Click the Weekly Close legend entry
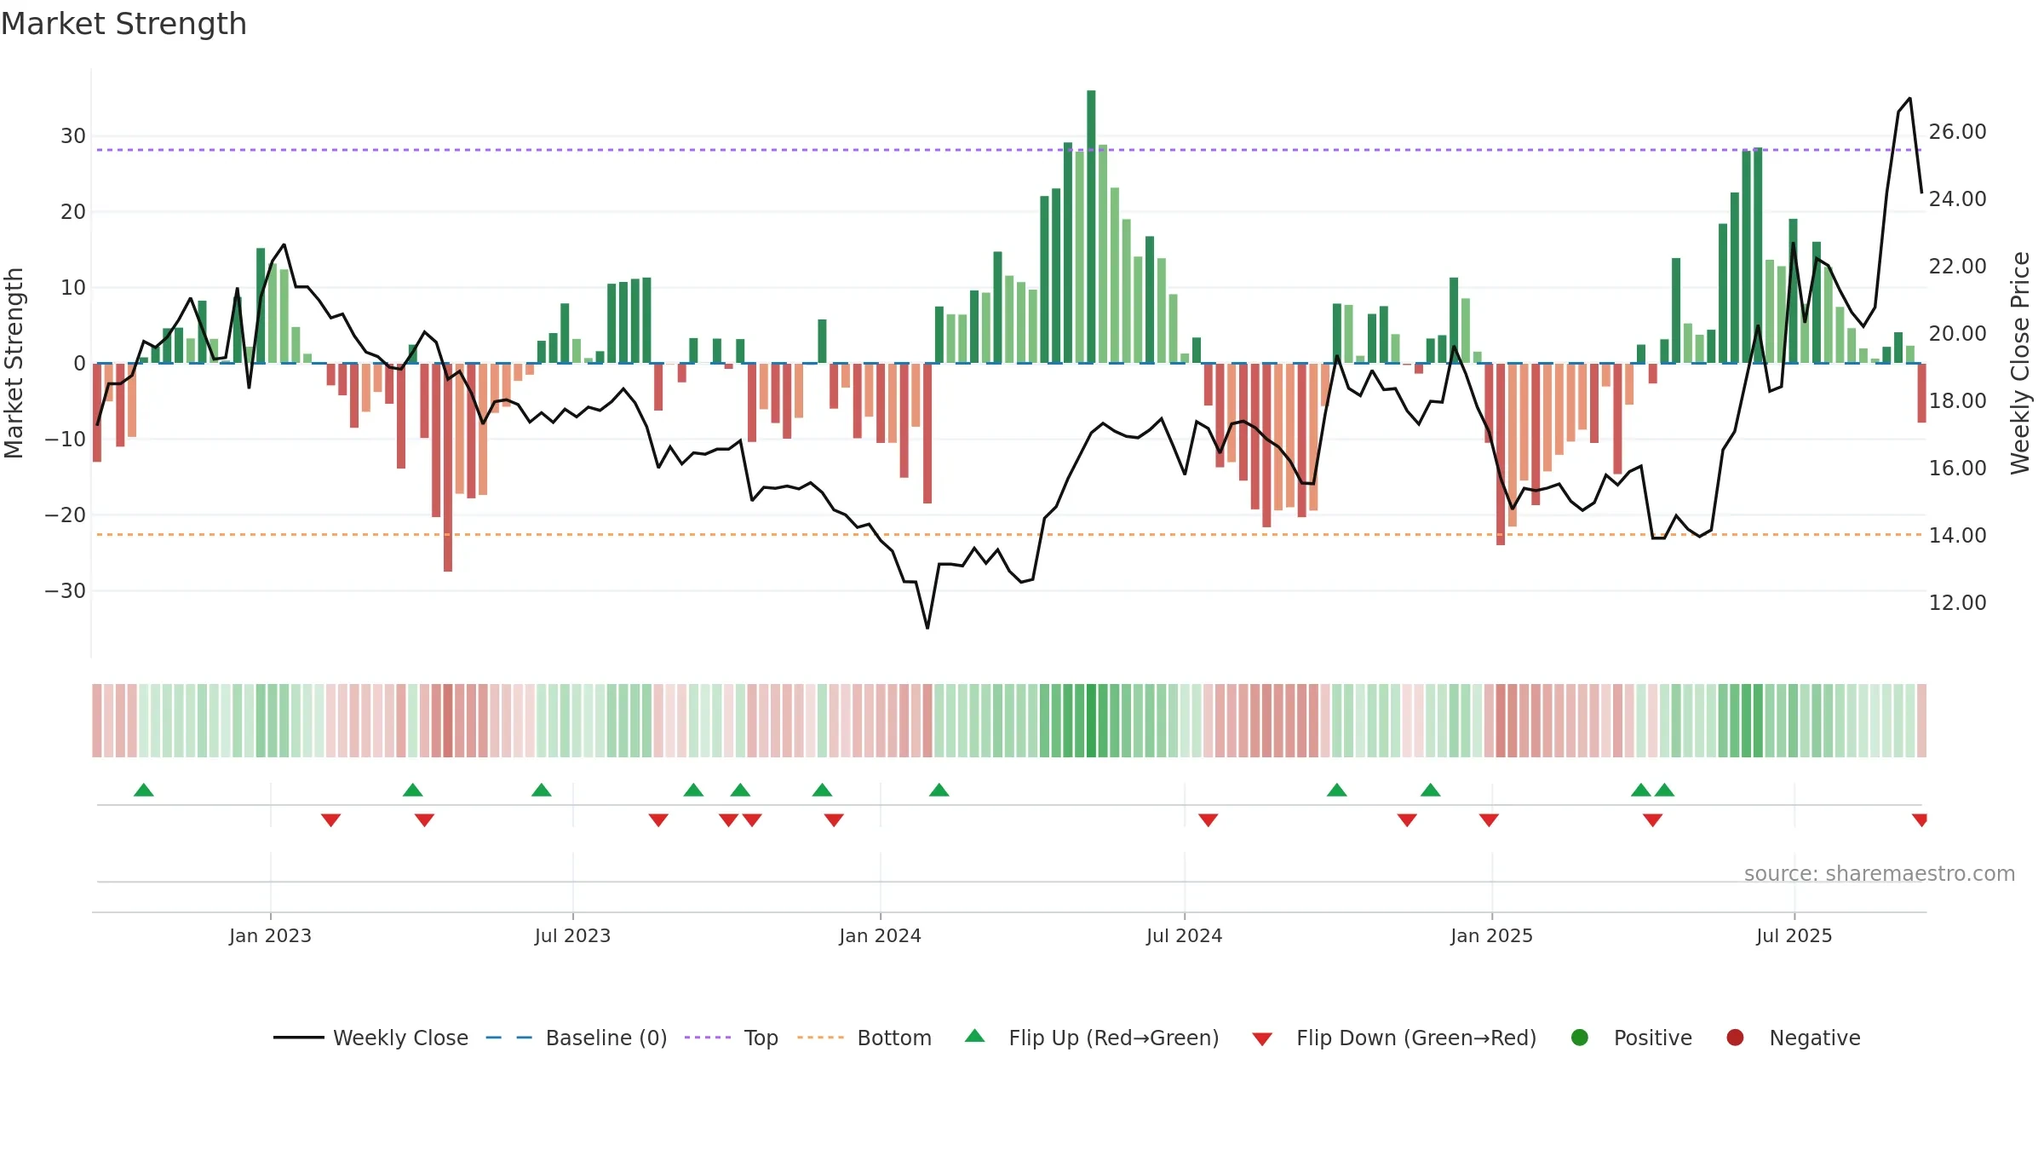This screenshot has width=2044, height=1150. [x=370, y=1038]
